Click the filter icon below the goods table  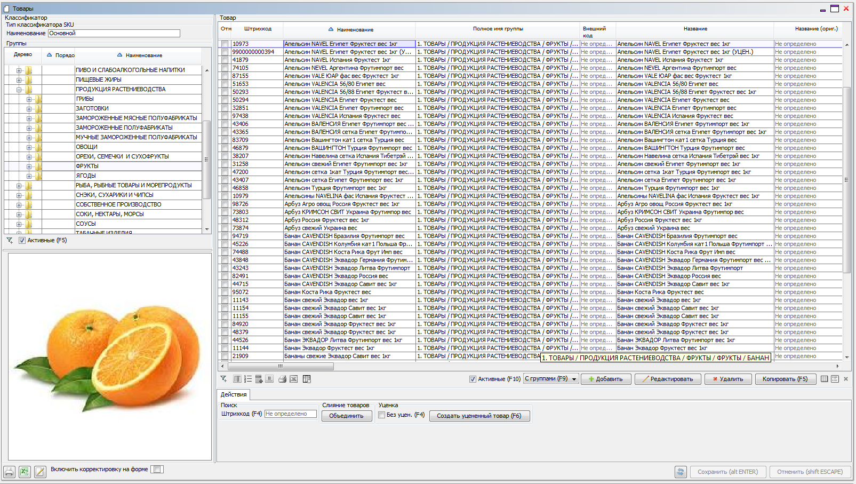223,379
